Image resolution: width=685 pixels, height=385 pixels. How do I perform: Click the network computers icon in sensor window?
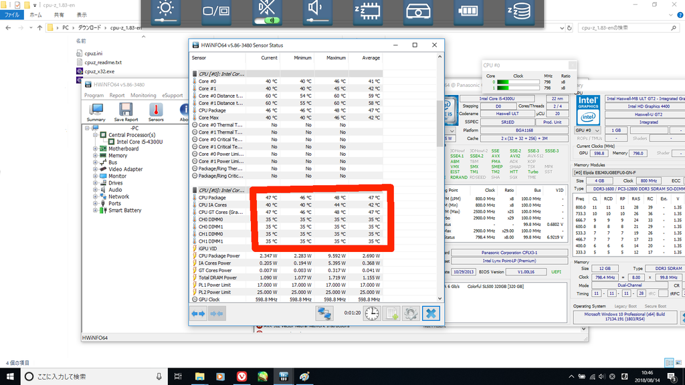[324, 313]
